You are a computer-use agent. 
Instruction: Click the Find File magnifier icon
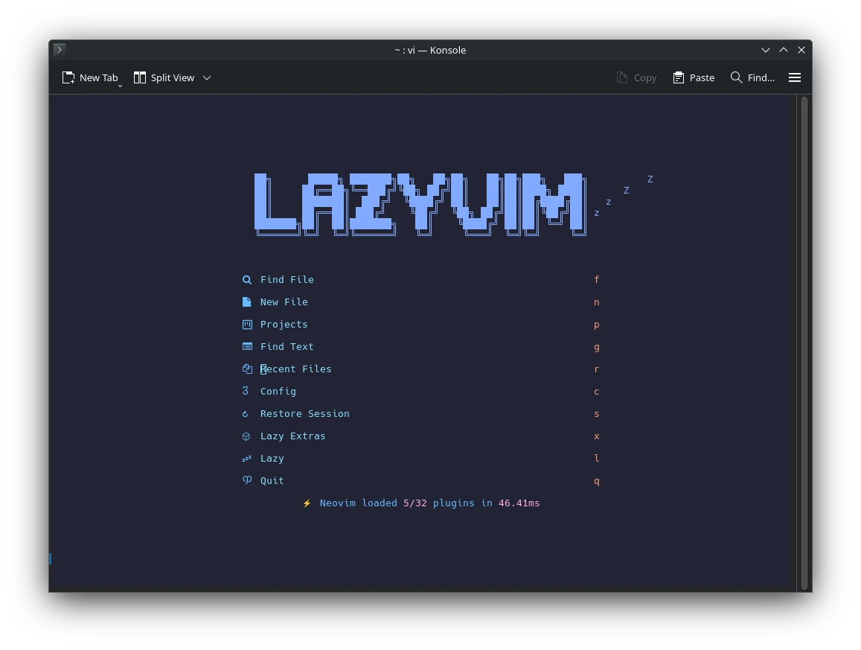click(x=247, y=280)
